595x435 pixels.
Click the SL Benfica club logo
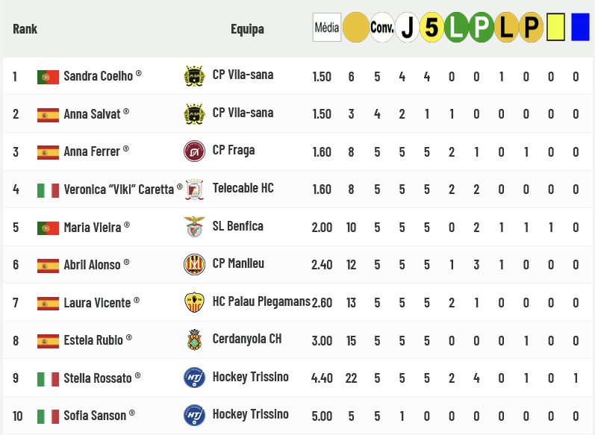194,227
